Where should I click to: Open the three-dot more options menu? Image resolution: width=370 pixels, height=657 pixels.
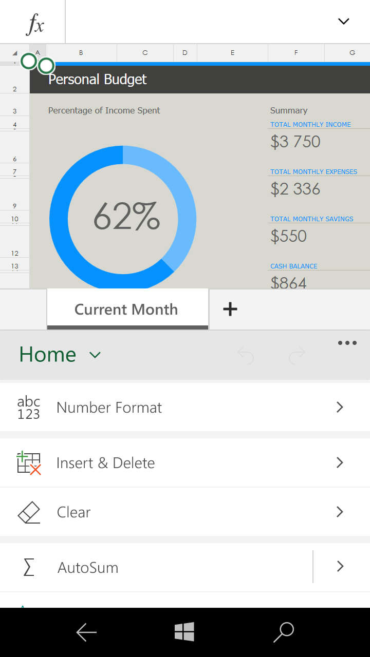pos(347,343)
